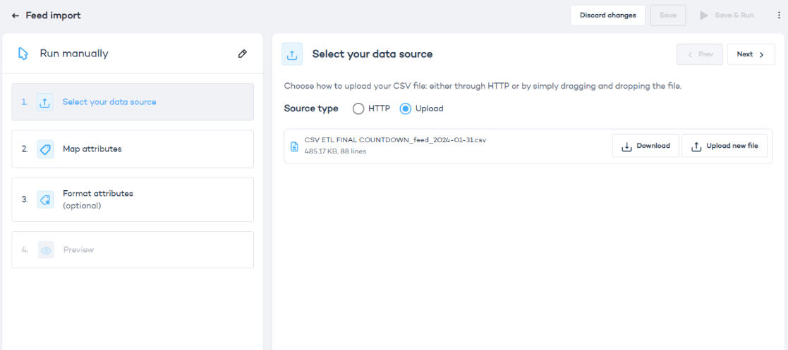Viewport: 788px width, 350px height.
Task: Download the uploaded CSV file
Action: 645,146
